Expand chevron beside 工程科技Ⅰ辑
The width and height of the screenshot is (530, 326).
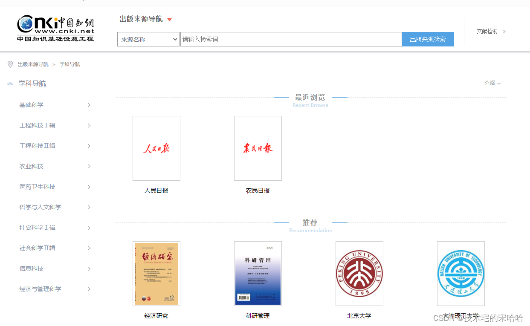(89, 125)
